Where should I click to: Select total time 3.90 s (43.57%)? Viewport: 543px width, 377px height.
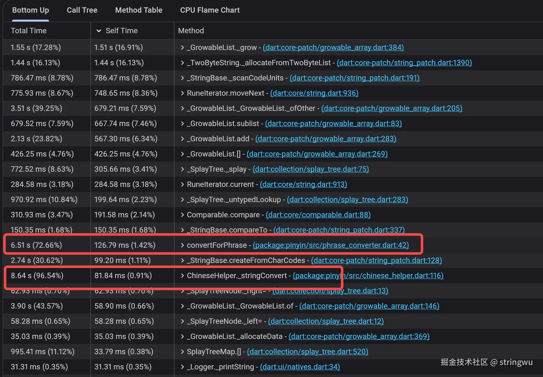[x=37, y=306]
